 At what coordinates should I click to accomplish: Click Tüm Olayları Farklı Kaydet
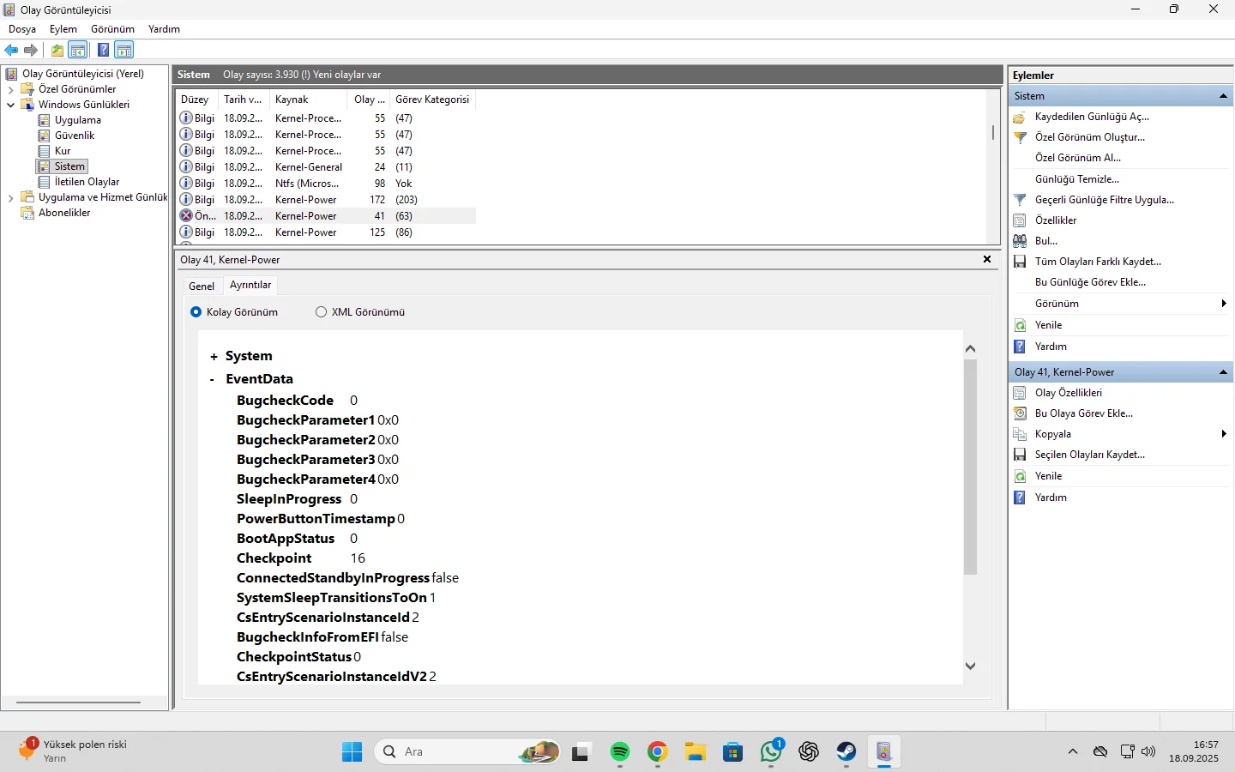1097,262
